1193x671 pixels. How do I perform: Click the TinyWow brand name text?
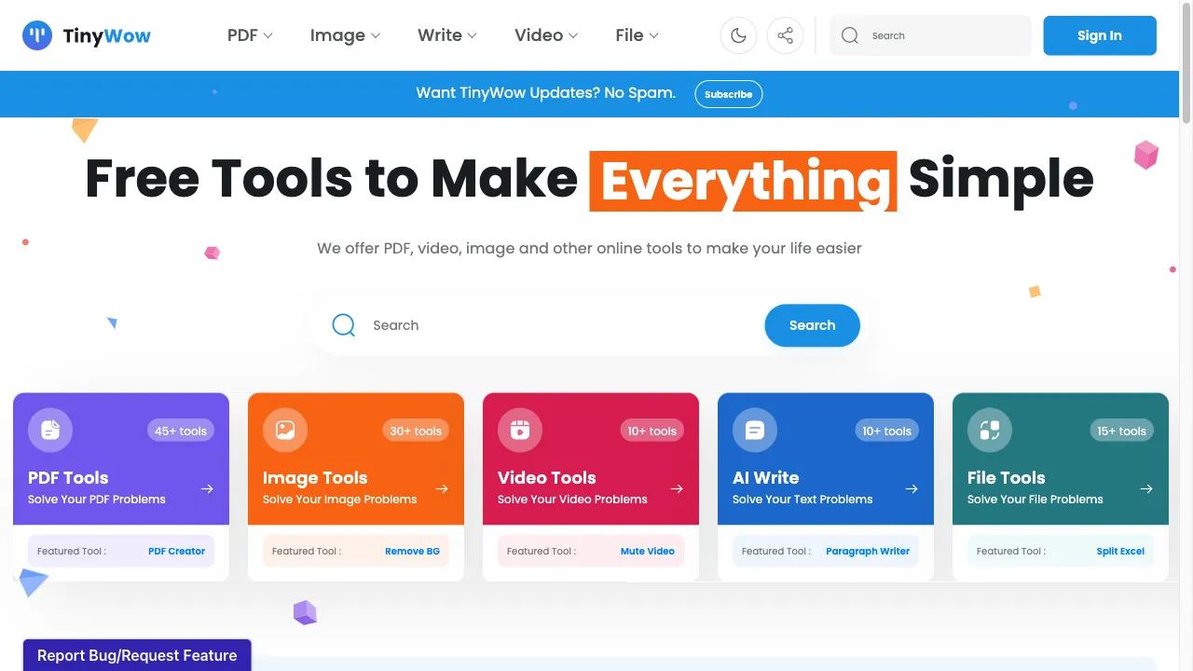click(x=106, y=36)
